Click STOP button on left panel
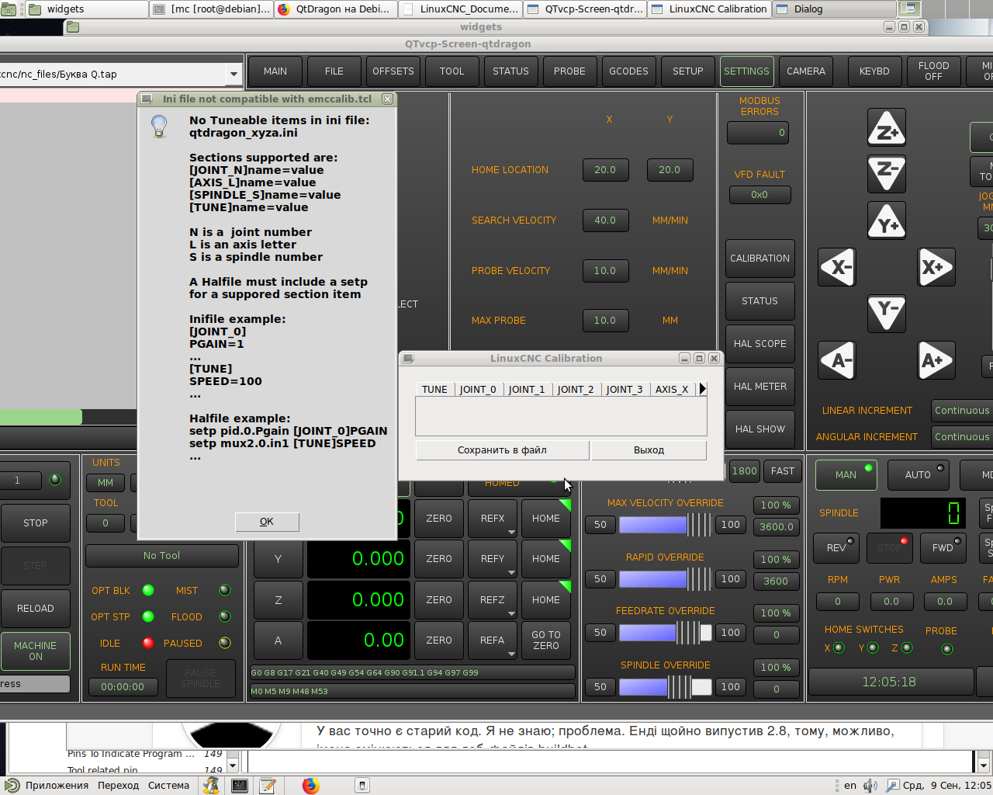This screenshot has width=993, height=795. (36, 523)
